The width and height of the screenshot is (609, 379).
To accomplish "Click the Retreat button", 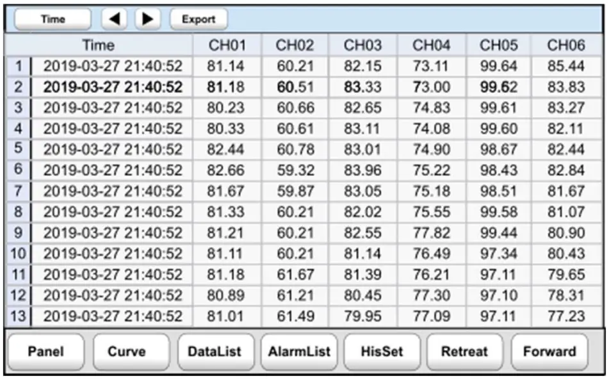I will (465, 351).
